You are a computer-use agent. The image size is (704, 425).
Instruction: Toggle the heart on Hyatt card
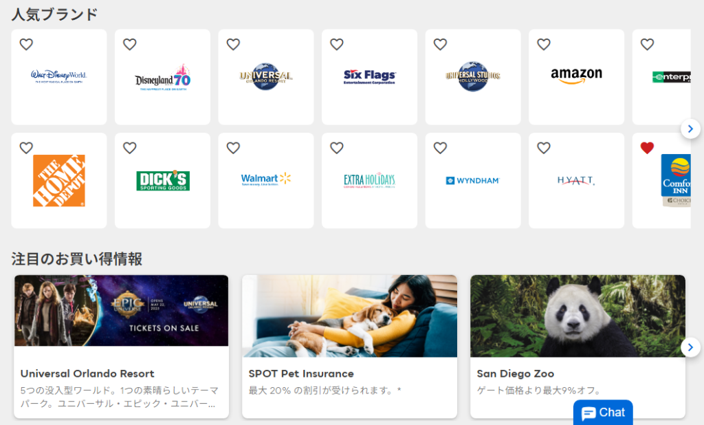(544, 148)
